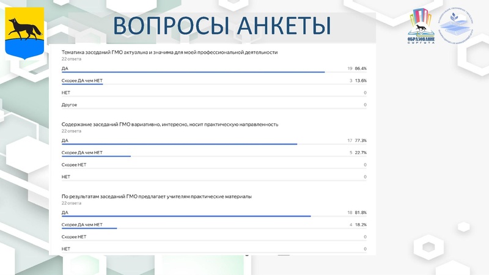Click the 22.7% value

coord(361,152)
